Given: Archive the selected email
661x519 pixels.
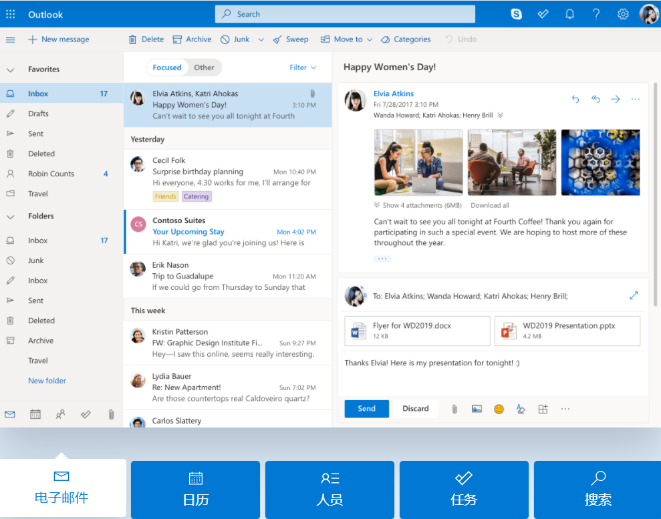Looking at the screenshot, I should tap(192, 39).
